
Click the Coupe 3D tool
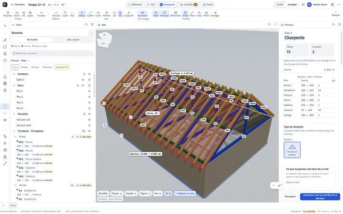[x=129, y=14]
